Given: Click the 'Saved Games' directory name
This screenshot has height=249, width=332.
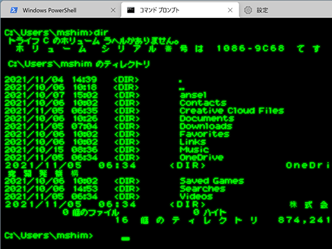Looking at the screenshot, I should [x=212, y=181].
